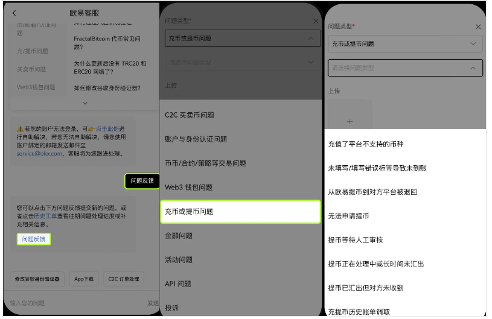Image resolution: width=492 pixels, height=319 pixels.
Task: Collapse right panel 请选择问题类型 dropdown
Action: point(405,68)
